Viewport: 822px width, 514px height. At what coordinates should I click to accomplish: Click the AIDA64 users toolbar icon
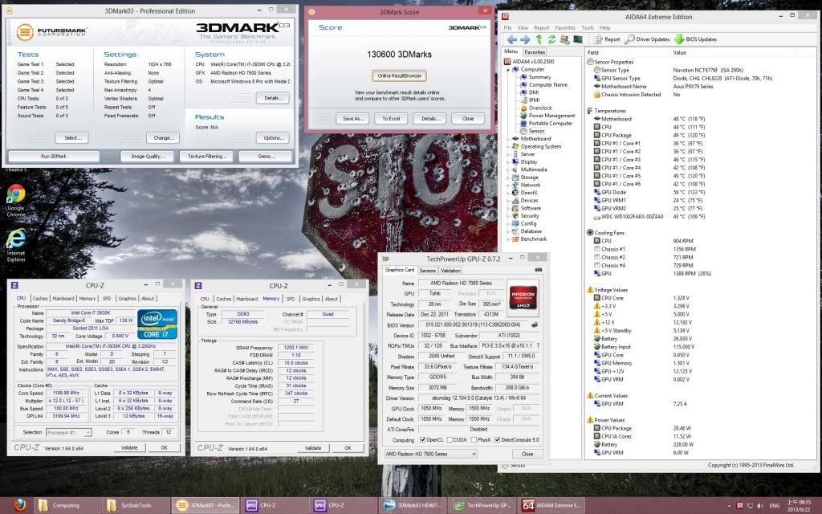564,39
